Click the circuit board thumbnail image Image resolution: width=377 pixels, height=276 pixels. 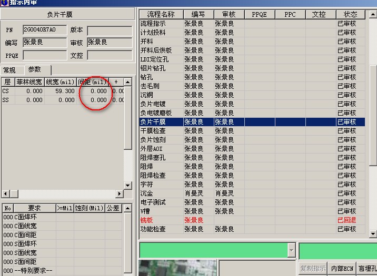click(177, 268)
